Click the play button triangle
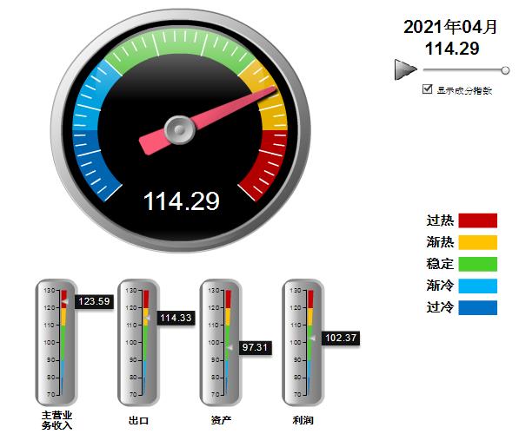Viewport: 519px width, 434px height. click(404, 69)
